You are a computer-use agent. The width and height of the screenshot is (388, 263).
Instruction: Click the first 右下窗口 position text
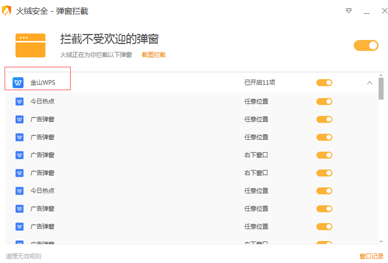(256, 155)
